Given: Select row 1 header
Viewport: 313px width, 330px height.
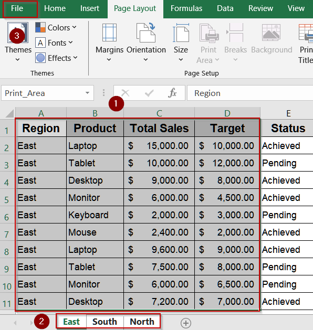Looking at the screenshot, I should click(7, 129).
